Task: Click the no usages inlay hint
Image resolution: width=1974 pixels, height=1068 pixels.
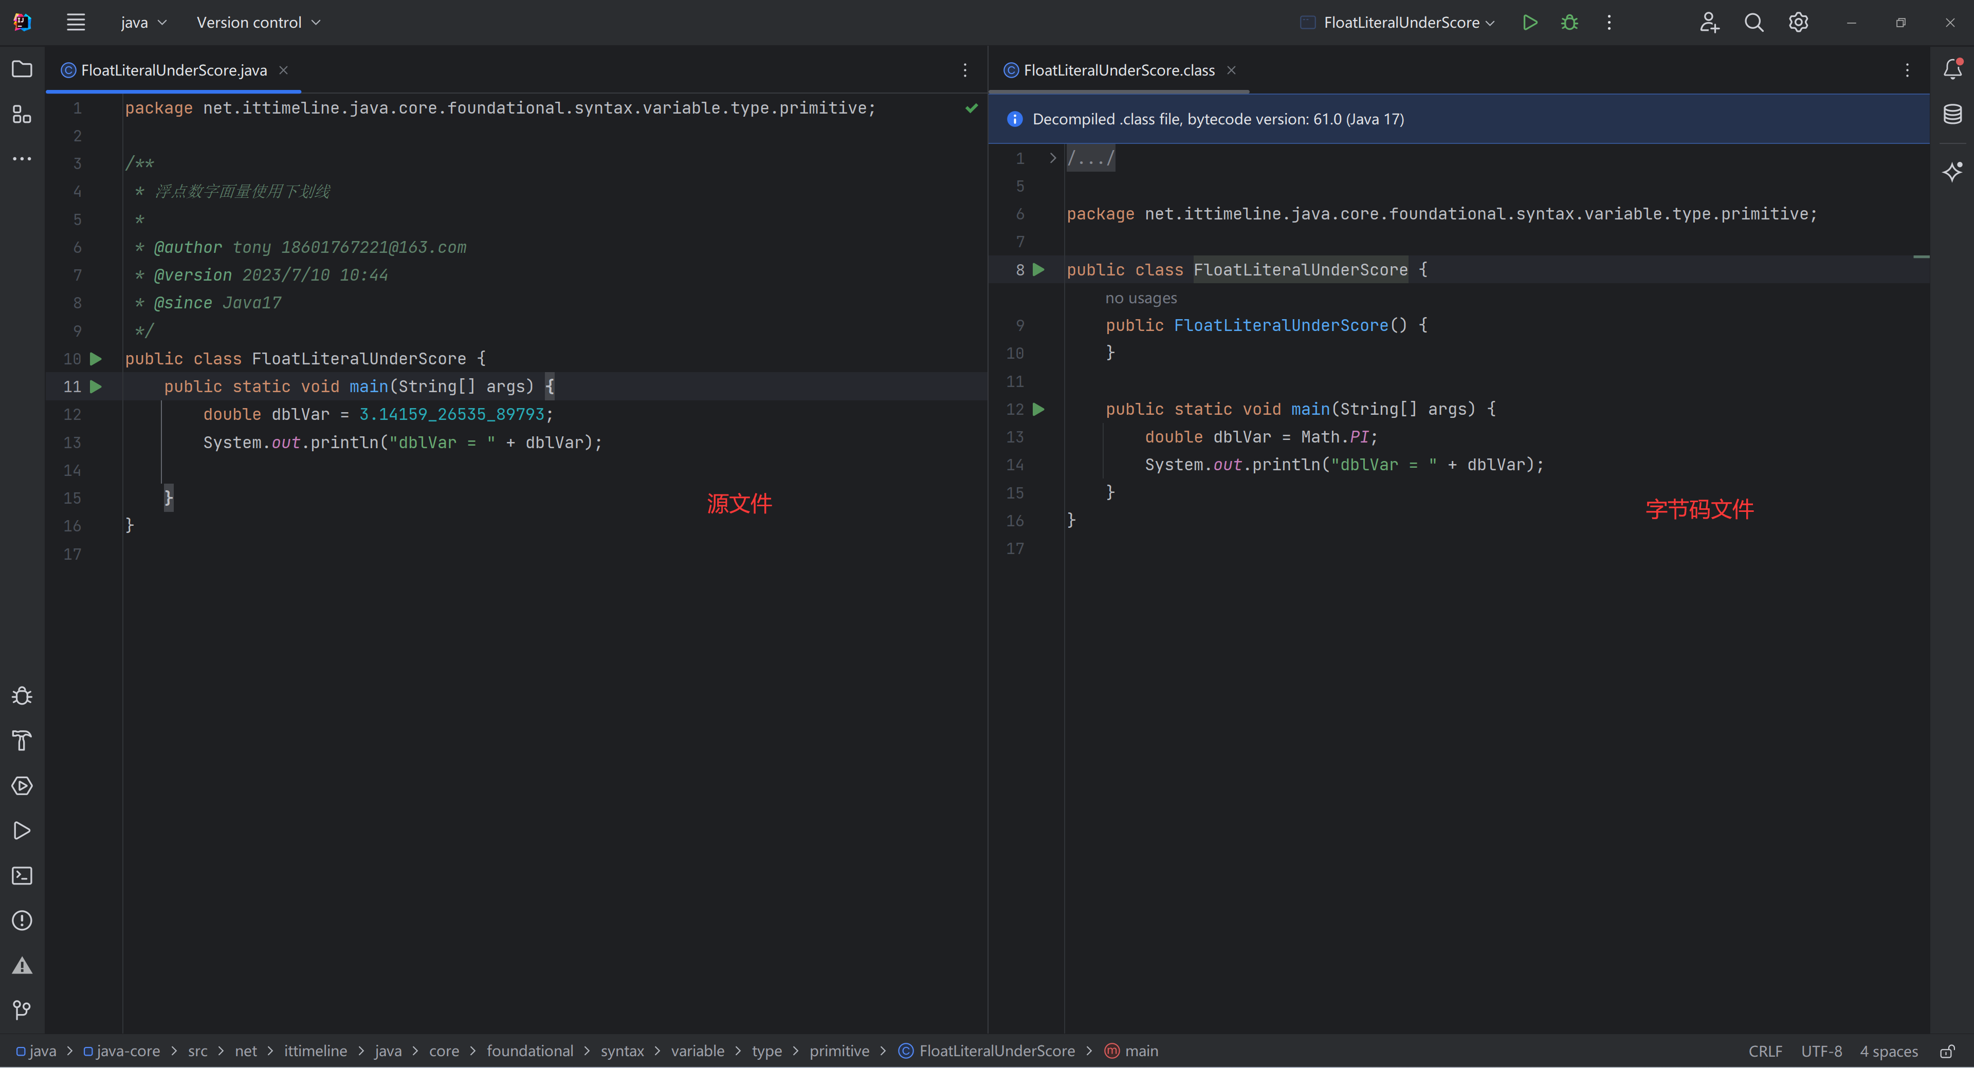Action: click(1140, 298)
